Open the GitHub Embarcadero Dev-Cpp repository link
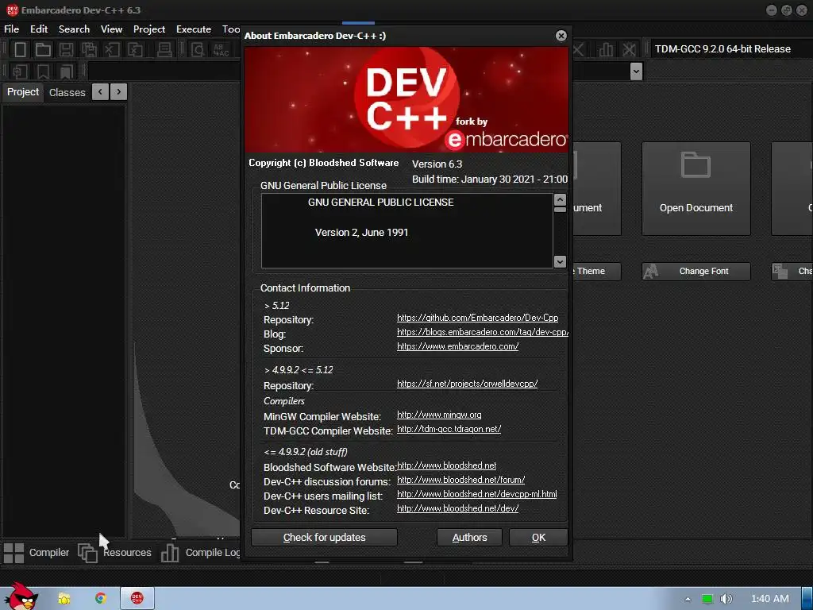 tap(477, 318)
